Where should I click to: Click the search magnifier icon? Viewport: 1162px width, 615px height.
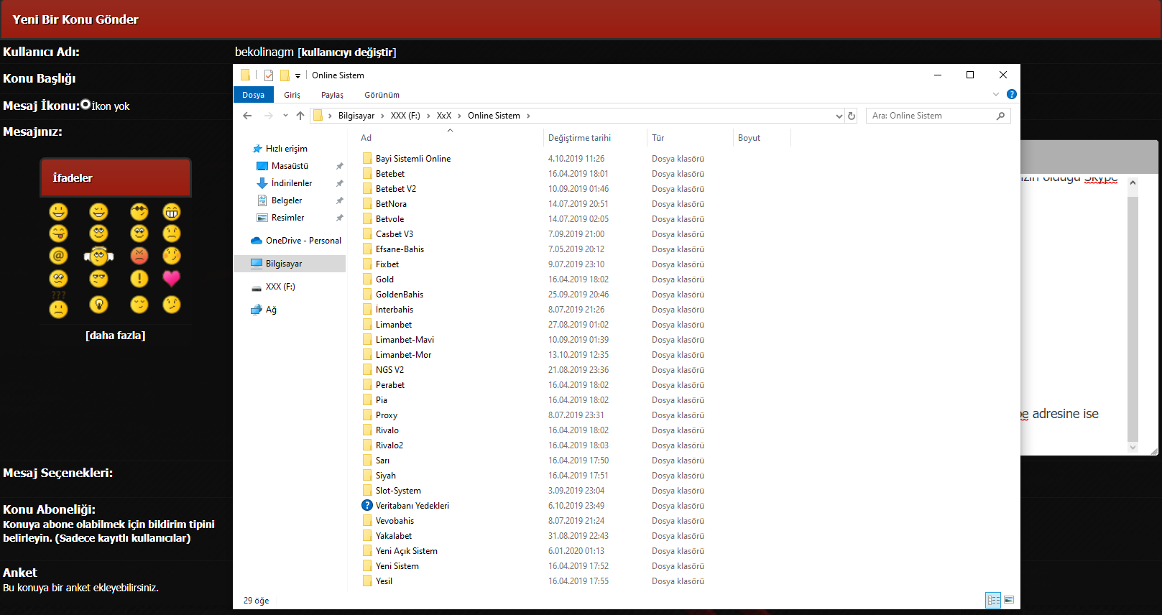point(1000,116)
